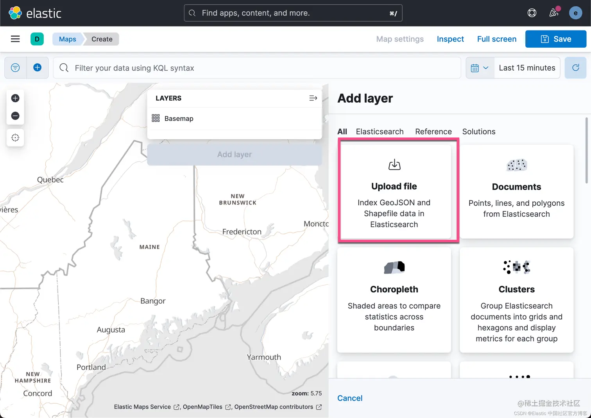The height and width of the screenshot is (418, 591).
Task: Click the Portland city label
Action: click(x=91, y=367)
